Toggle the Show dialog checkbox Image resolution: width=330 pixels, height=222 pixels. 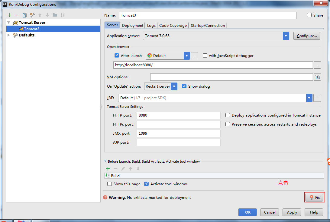coord(184,86)
